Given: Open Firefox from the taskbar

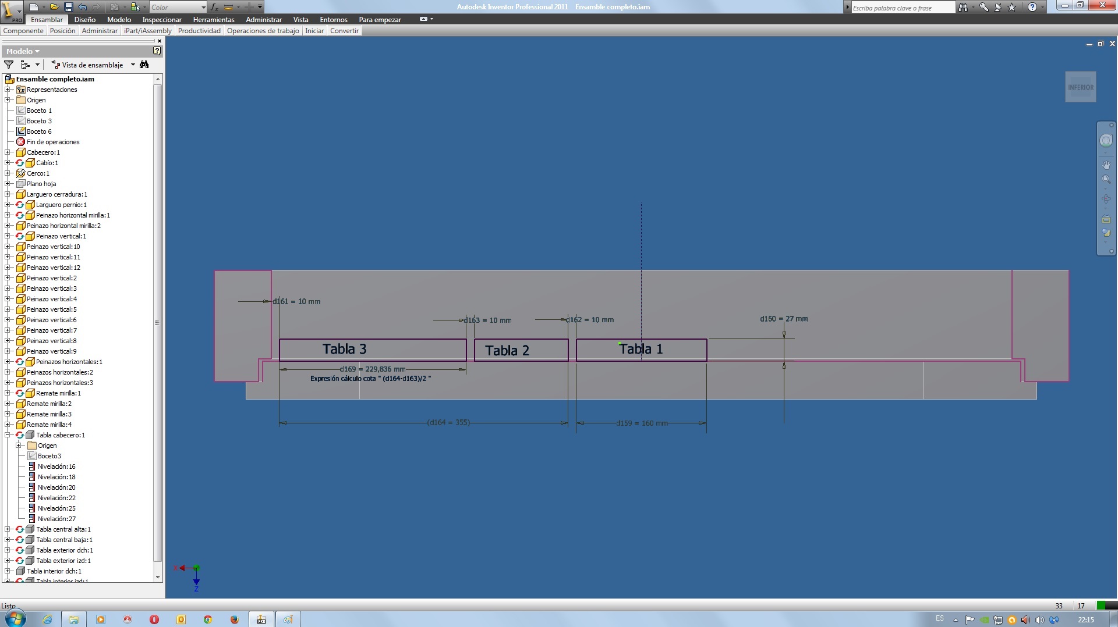Looking at the screenshot, I should click(x=234, y=619).
